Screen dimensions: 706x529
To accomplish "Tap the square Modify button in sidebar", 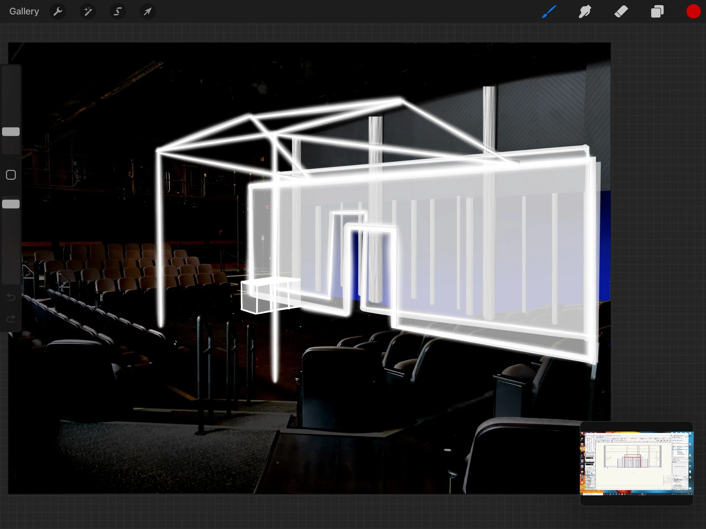I will click(11, 175).
